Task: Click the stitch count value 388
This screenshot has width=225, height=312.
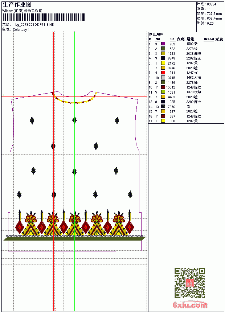Action: coord(172,121)
